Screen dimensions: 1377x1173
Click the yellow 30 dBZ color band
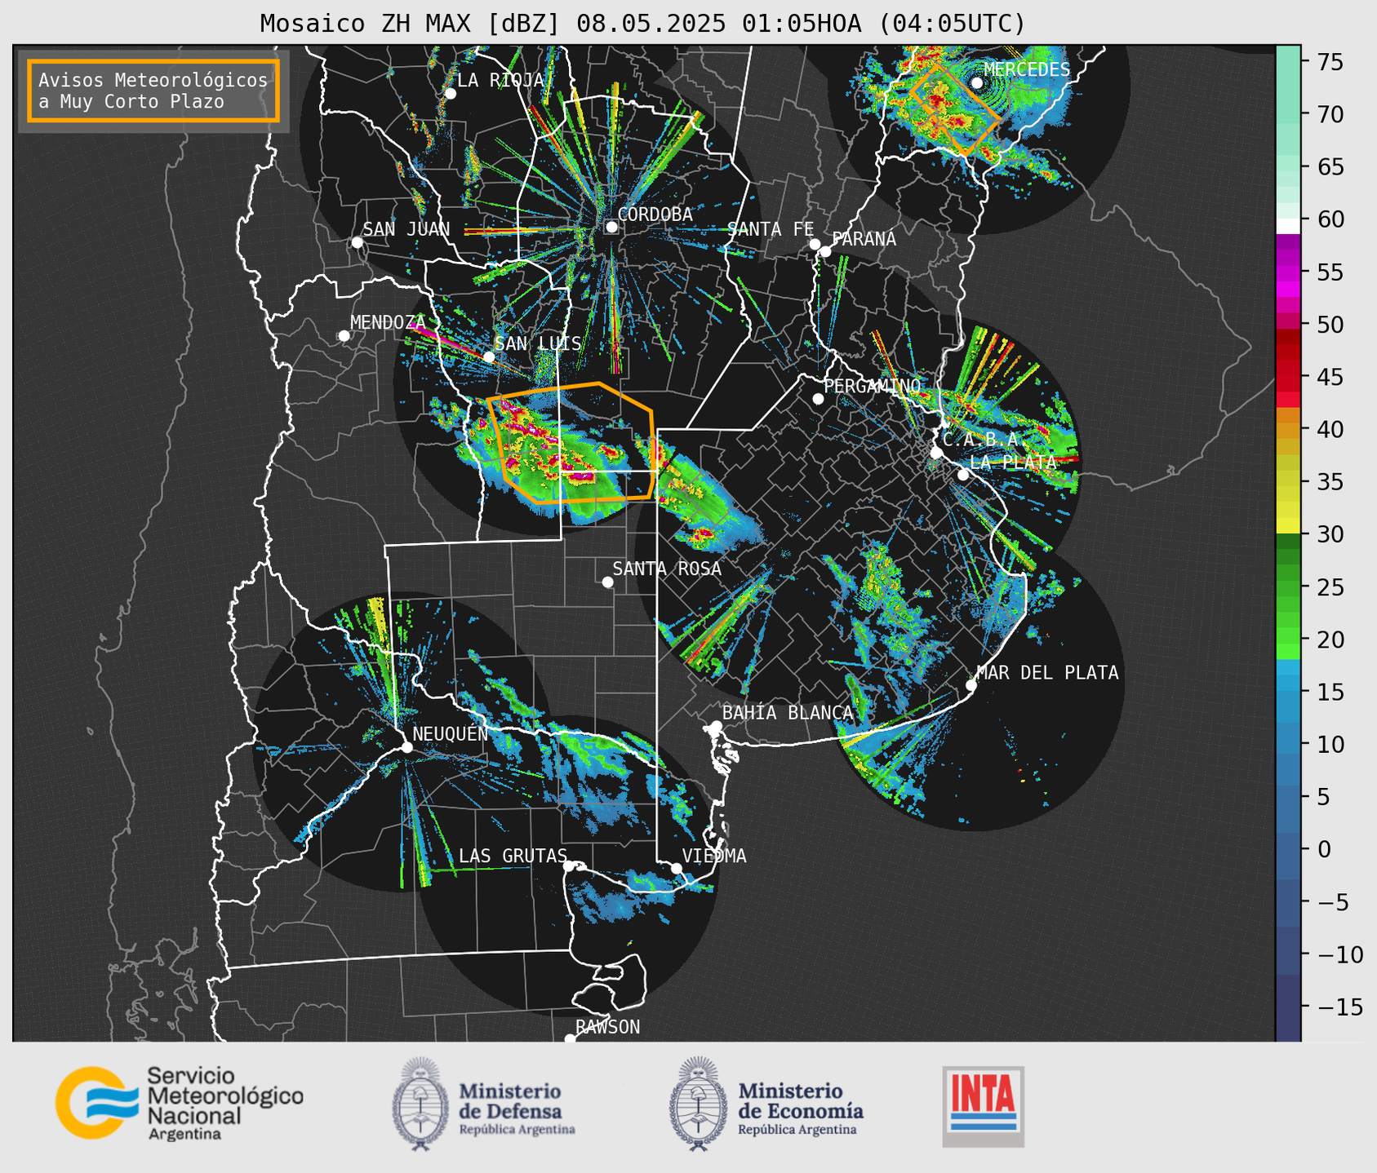pos(1288,526)
